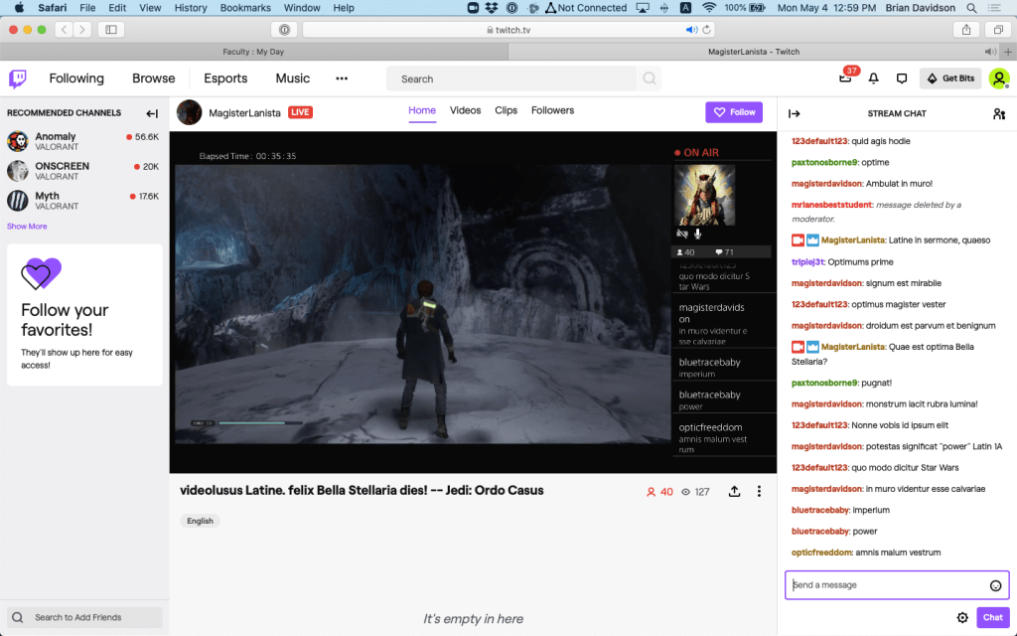The image size is (1017, 636).
Task: Open the notifications bell icon
Action: [x=874, y=79]
